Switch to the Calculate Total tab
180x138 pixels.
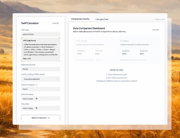coord(102,19)
